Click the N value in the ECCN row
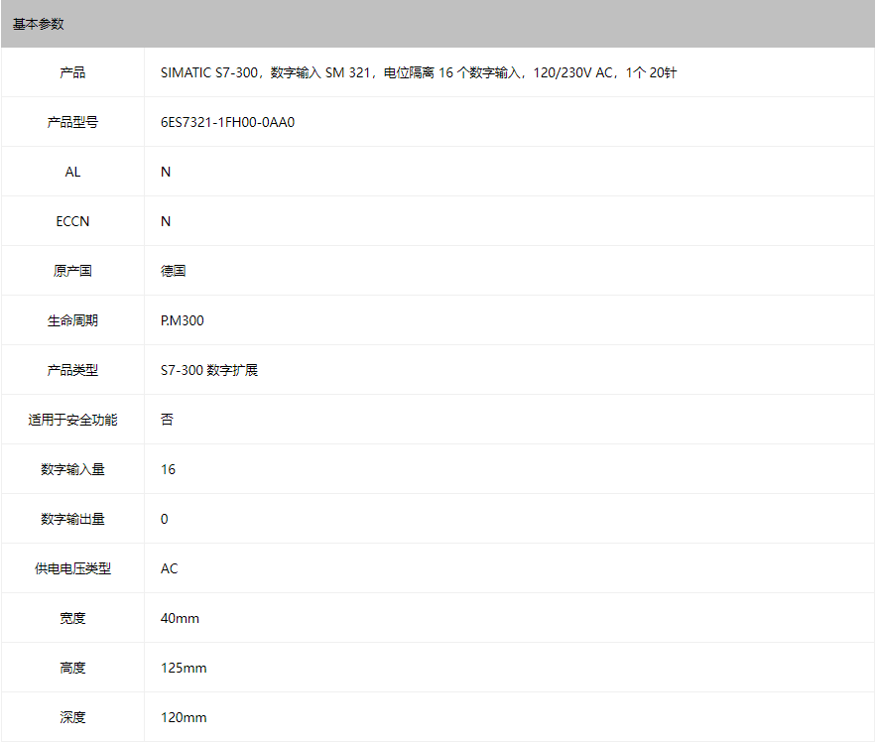This screenshot has height=743, width=877. (166, 221)
